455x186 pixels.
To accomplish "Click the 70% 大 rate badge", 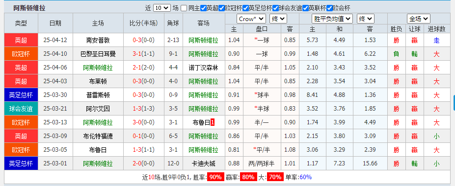I will (x=275, y=177).
